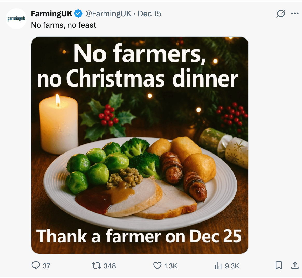
Task: Click the 348 reposts count
Action: 110,266
